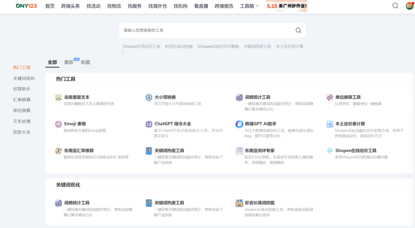The height and width of the screenshot is (228, 415).
Task: Click the 东南亚汇率换算 title text
Action: tap(79, 151)
